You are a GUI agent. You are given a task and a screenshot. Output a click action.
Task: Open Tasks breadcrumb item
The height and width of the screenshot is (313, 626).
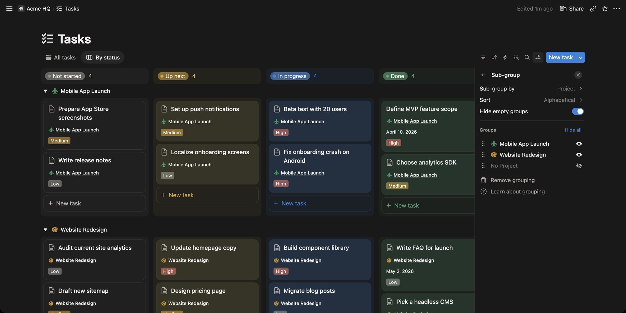68,8
